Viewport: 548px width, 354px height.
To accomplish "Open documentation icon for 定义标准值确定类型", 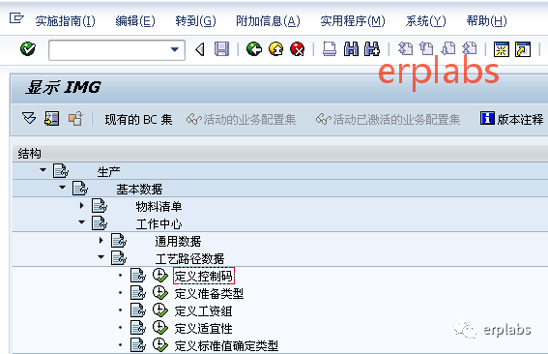I will [137, 345].
